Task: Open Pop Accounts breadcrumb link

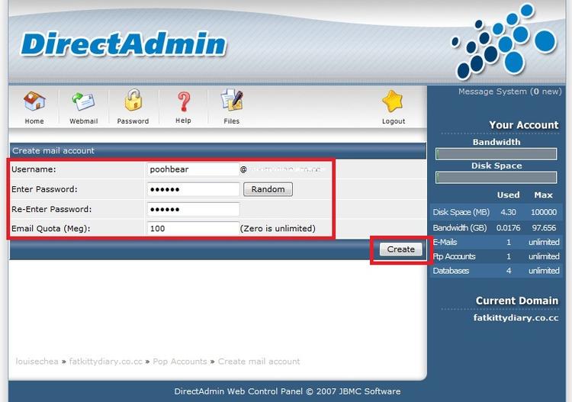Action: (x=179, y=362)
